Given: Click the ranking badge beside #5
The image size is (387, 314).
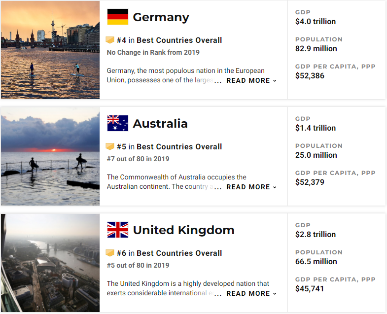Looking at the screenshot, I should (110, 146).
